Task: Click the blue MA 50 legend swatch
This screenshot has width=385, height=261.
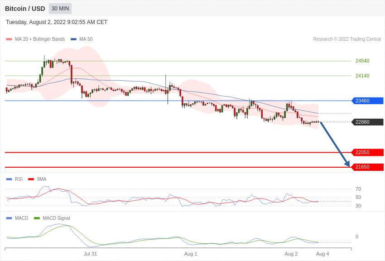Action: [74, 39]
